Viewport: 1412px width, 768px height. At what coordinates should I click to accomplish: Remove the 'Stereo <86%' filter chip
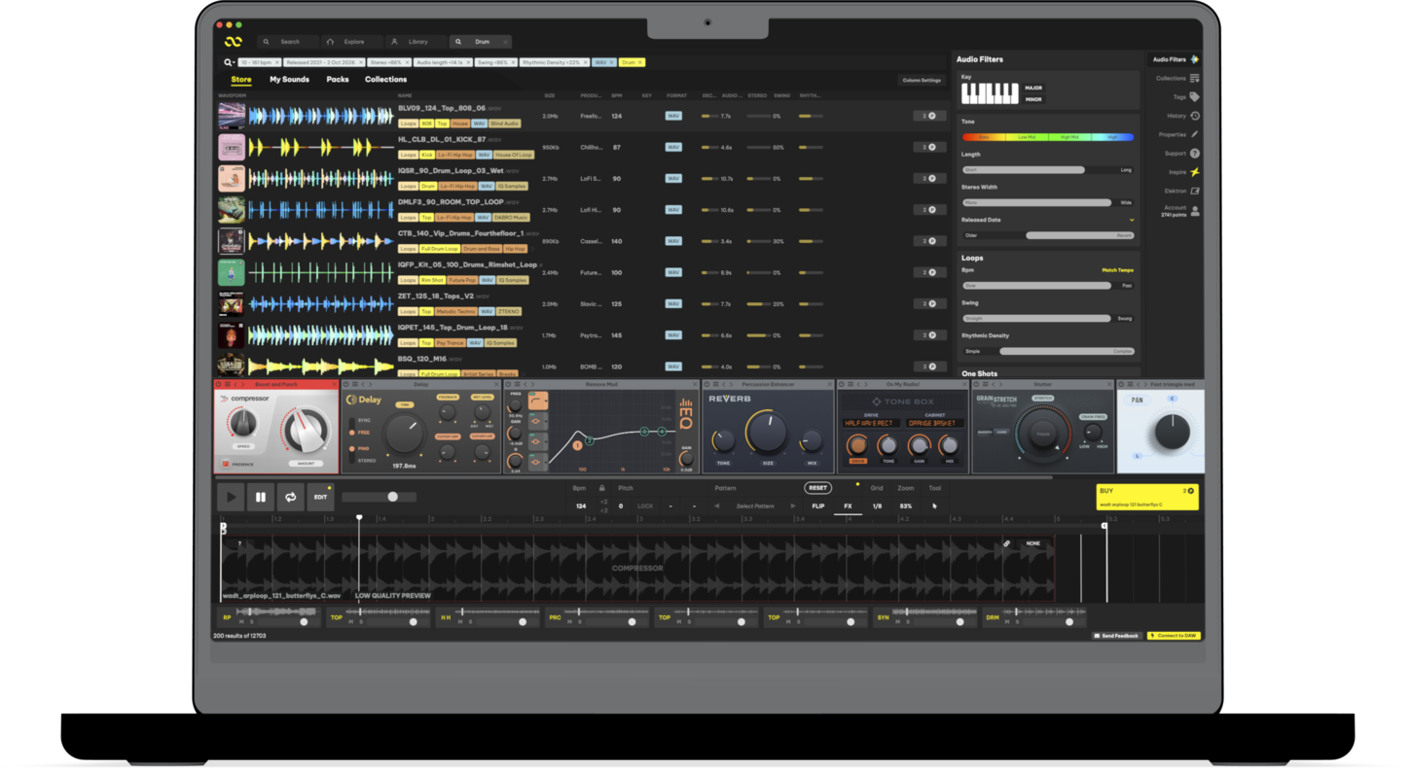(406, 62)
